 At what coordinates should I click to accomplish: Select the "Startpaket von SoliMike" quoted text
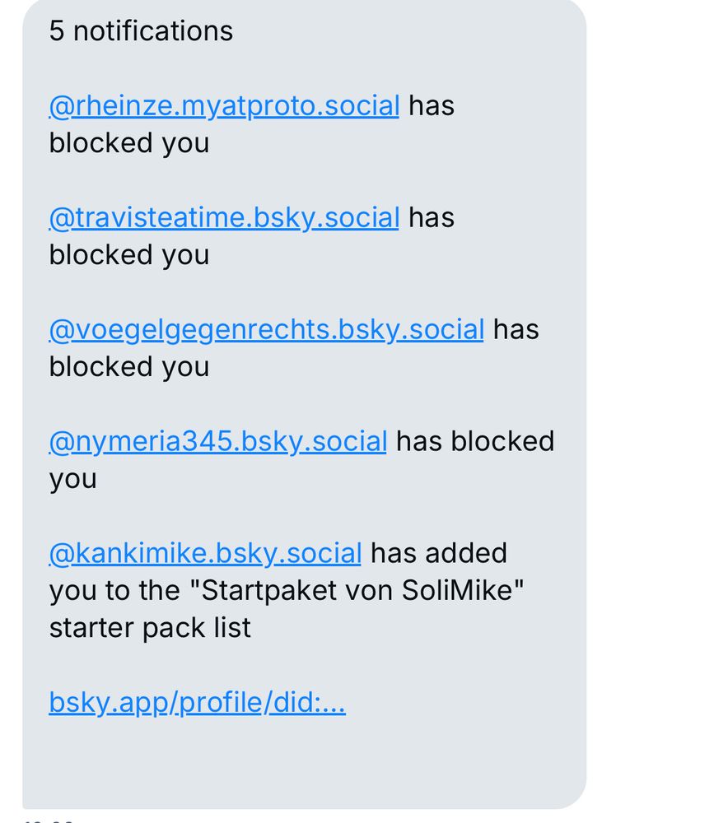pyautogui.click(x=356, y=590)
